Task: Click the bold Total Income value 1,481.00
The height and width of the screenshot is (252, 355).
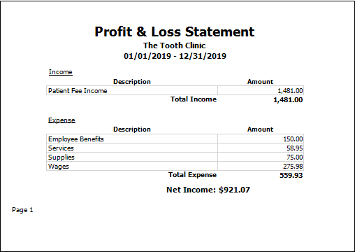Action: (288, 100)
